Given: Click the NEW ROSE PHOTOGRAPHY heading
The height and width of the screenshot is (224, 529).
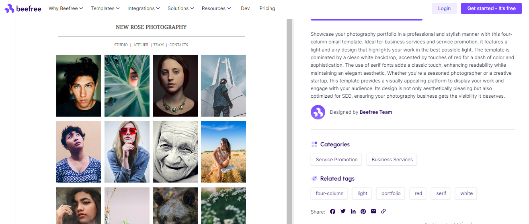Looking at the screenshot, I should (151, 27).
